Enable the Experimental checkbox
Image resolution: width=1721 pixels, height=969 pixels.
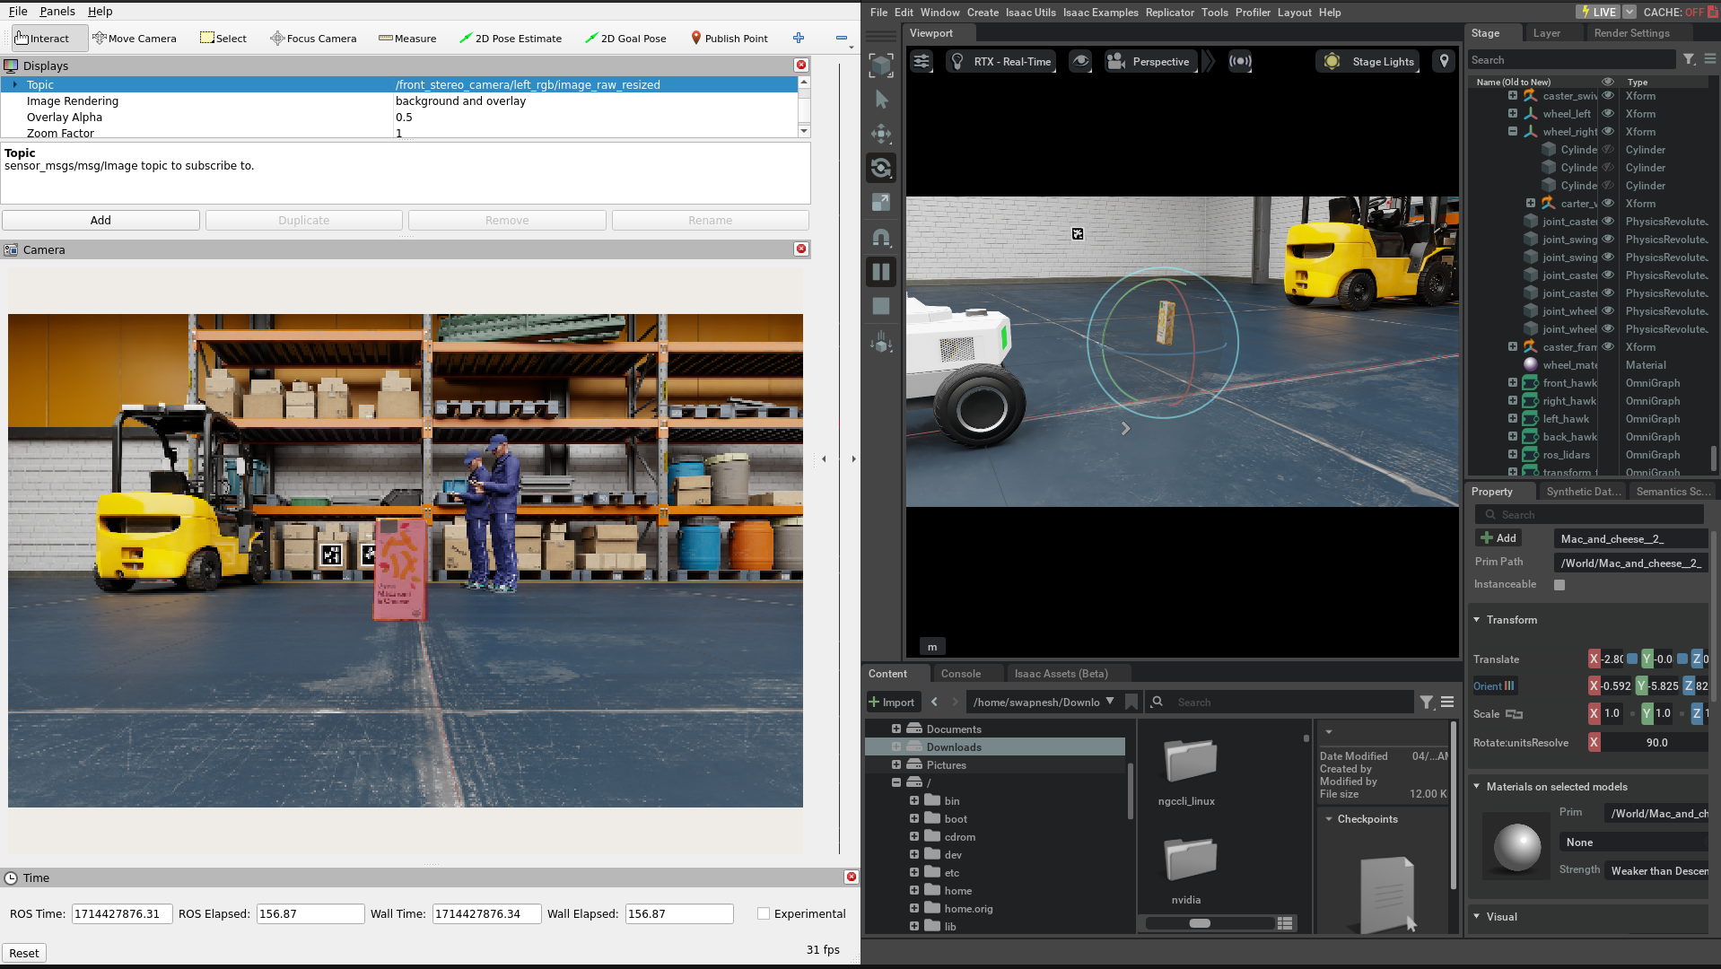[764, 913]
